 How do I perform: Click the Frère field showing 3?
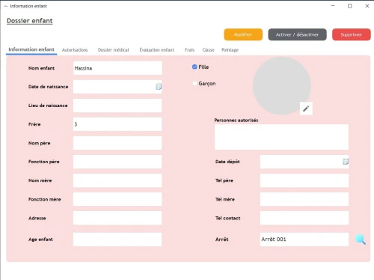(x=117, y=124)
